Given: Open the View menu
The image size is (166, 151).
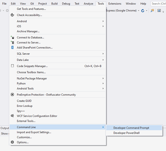Looking at the screenshot, I should [23, 4].
